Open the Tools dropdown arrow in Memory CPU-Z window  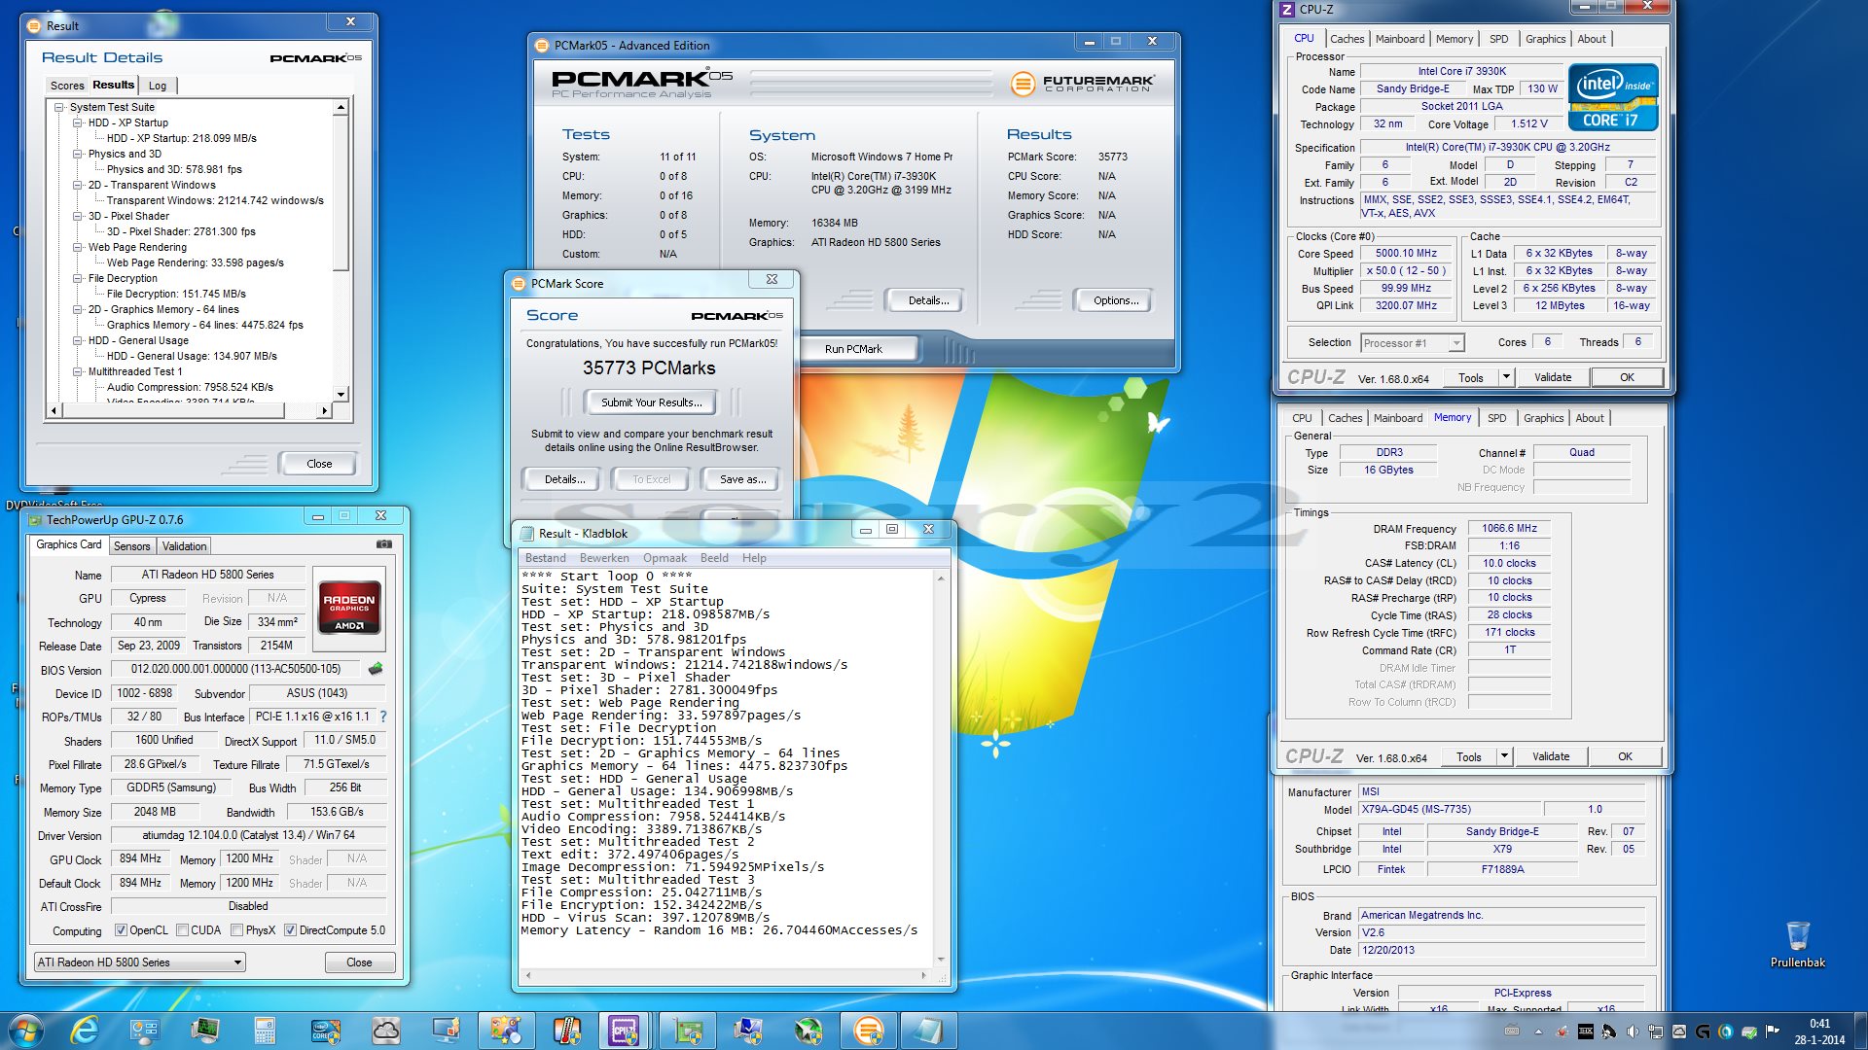pos(1504,756)
